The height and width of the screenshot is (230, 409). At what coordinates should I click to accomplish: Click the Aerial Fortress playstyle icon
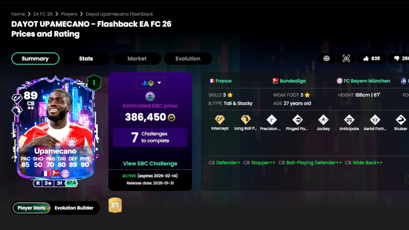tap(375, 120)
